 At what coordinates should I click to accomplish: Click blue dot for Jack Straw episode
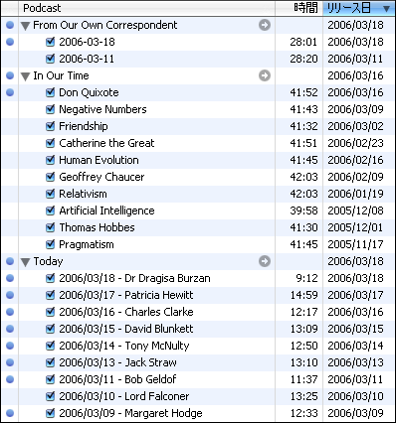pos(10,362)
